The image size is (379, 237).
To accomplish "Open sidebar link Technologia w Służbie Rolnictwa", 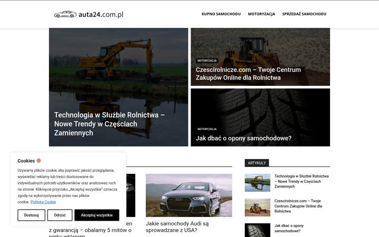I will point(302,181).
